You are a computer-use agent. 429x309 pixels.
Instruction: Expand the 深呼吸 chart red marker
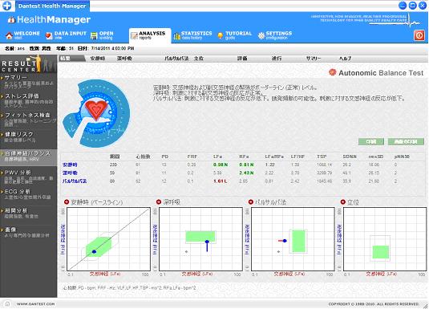tap(159, 202)
